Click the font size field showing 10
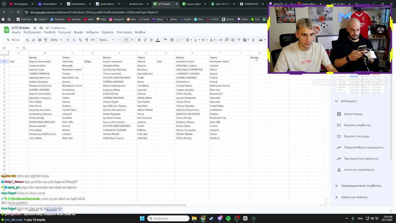This screenshot has width=396, height=223. tap(126, 40)
